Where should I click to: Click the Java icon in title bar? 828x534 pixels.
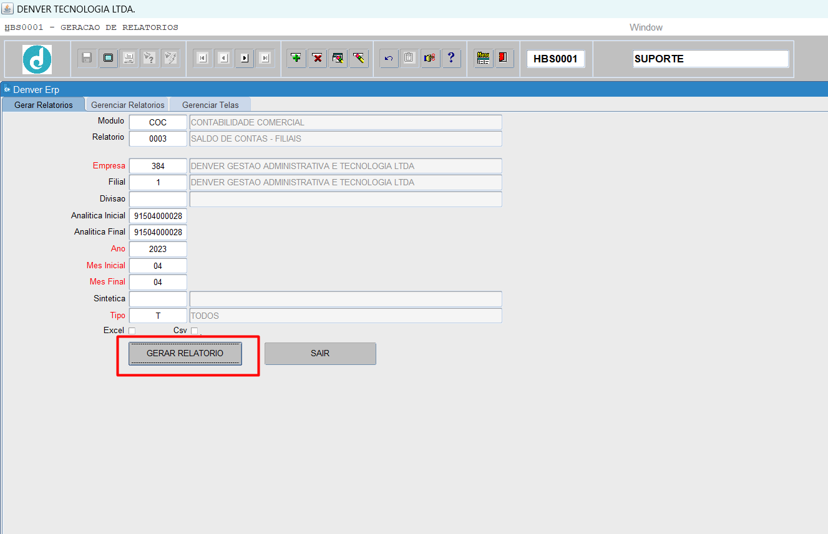pos(7,9)
